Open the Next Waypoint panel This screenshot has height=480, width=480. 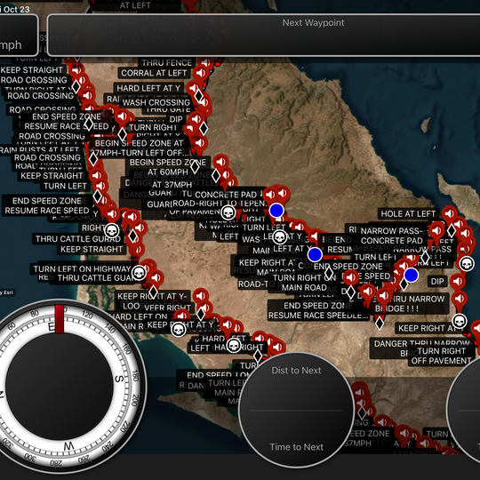click(263, 35)
